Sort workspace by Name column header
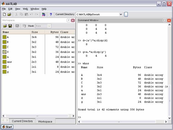Image resolution: width=173 pixels, height=130 pixels. [16, 32]
